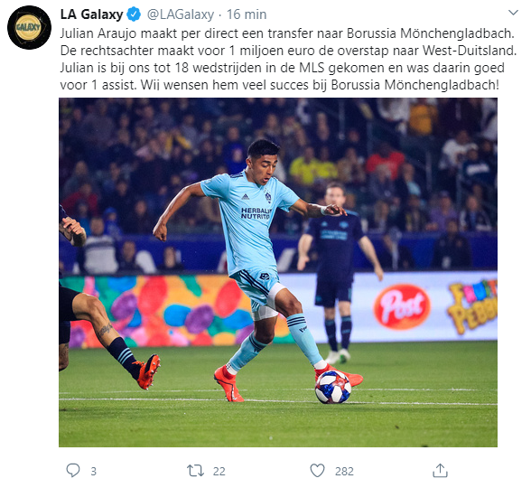Retweet this LA Galaxy tweet
The image size is (531, 488).
tap(195, 471)
